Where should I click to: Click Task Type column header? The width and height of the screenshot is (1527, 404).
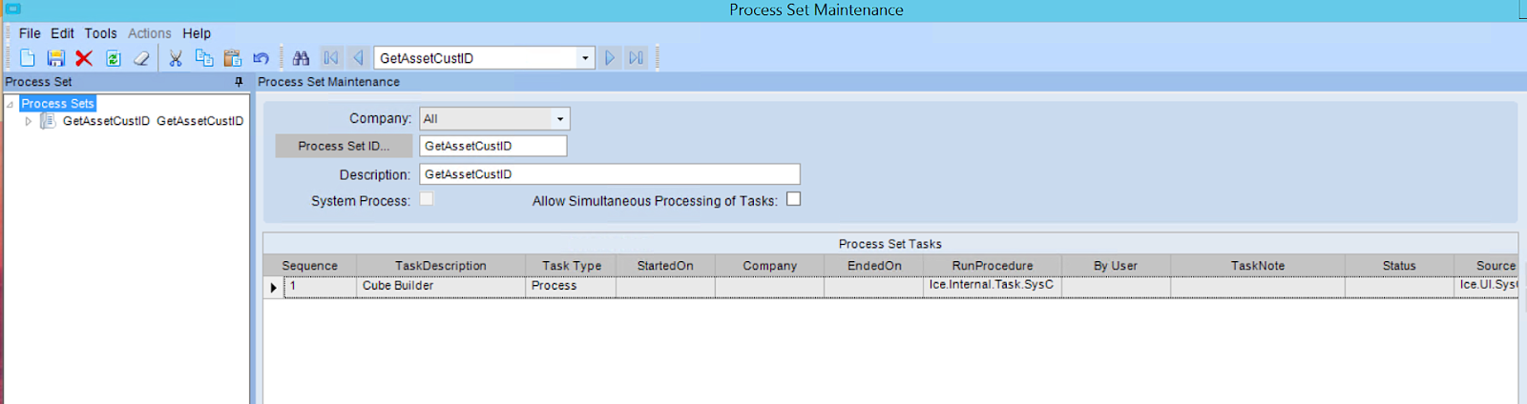[x=572, y=266]
